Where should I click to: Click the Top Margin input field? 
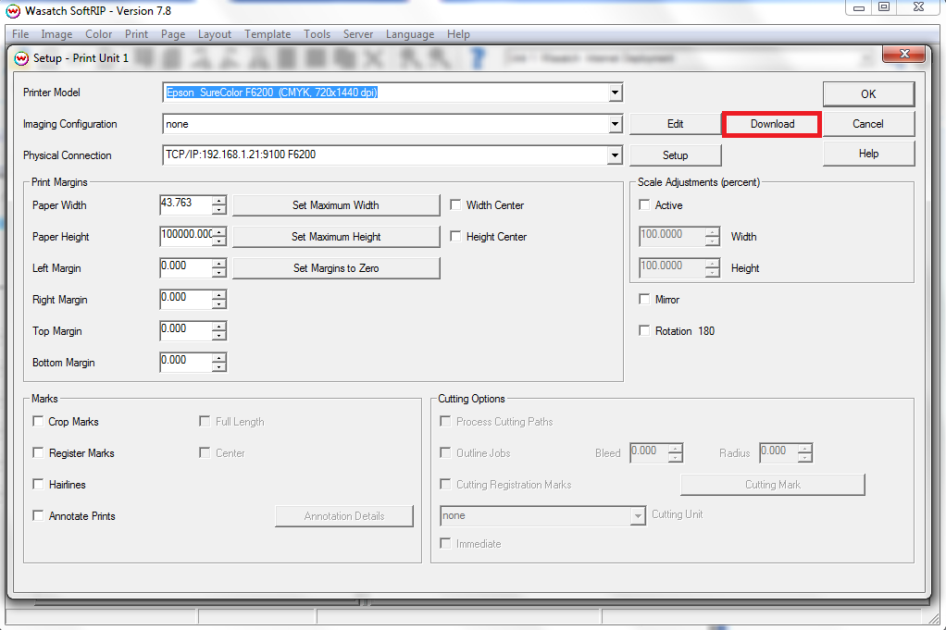pyautogui.click(x=186, y=329)
